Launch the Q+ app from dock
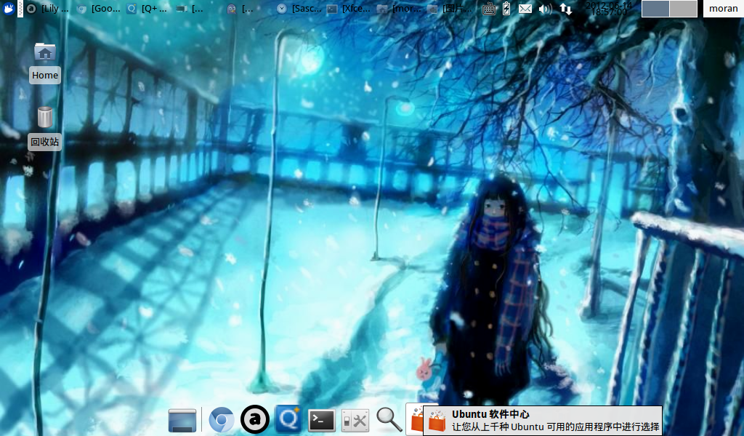The height and width of the screenshot is (436, 744). click(288, 419)
